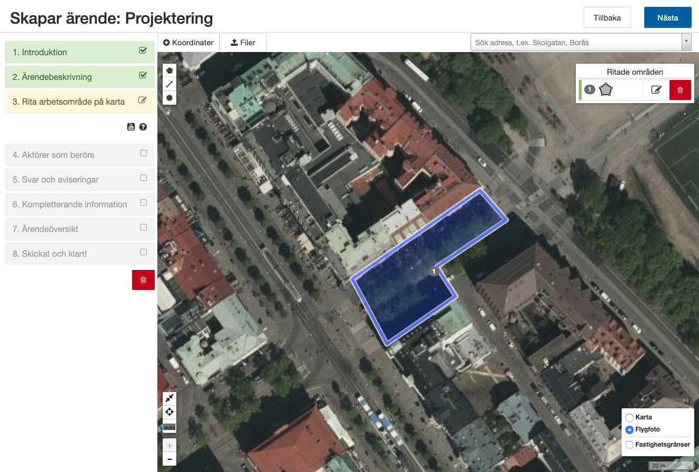The width and height of the screenshot is (699, 472).
Task: Activate the ruler measurement tool
Action: (169, 426)
